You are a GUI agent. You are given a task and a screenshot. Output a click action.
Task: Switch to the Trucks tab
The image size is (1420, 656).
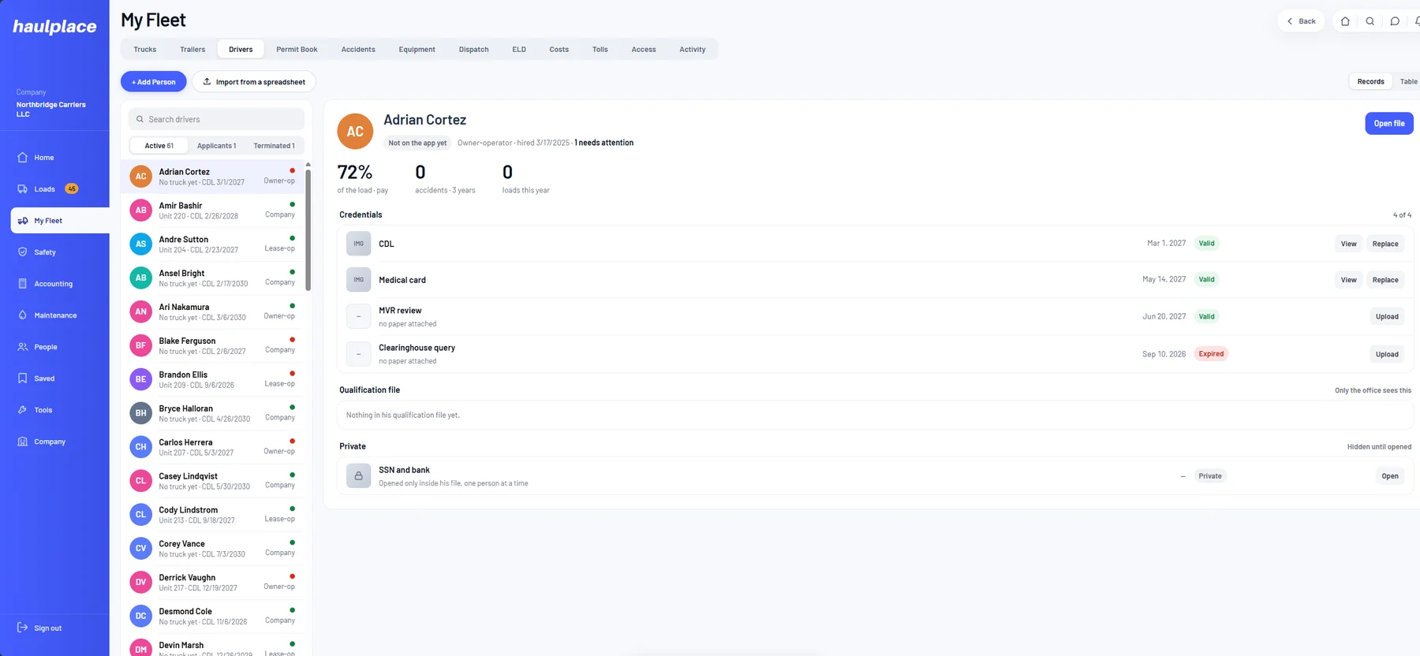click(145, 49)
